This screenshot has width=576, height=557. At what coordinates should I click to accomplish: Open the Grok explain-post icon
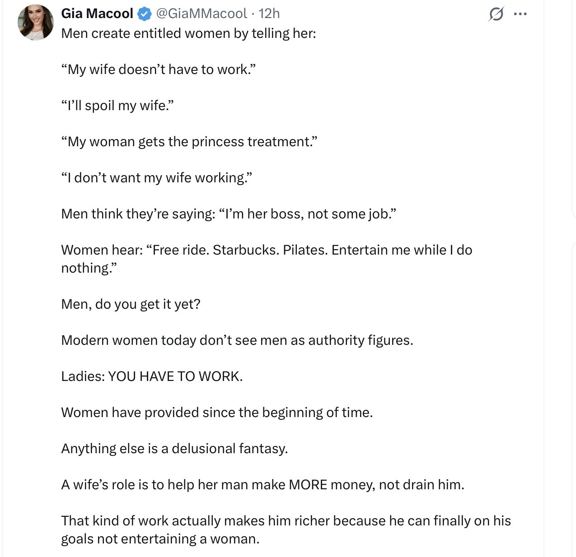496,15
